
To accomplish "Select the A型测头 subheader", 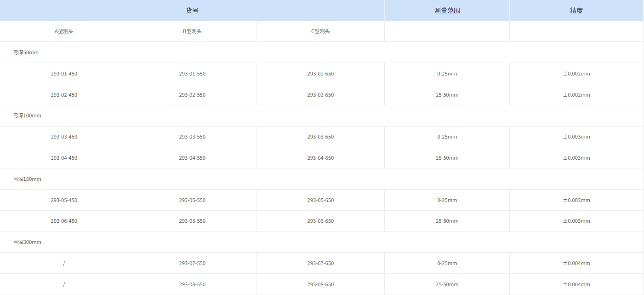I will (x=63, y=31).
